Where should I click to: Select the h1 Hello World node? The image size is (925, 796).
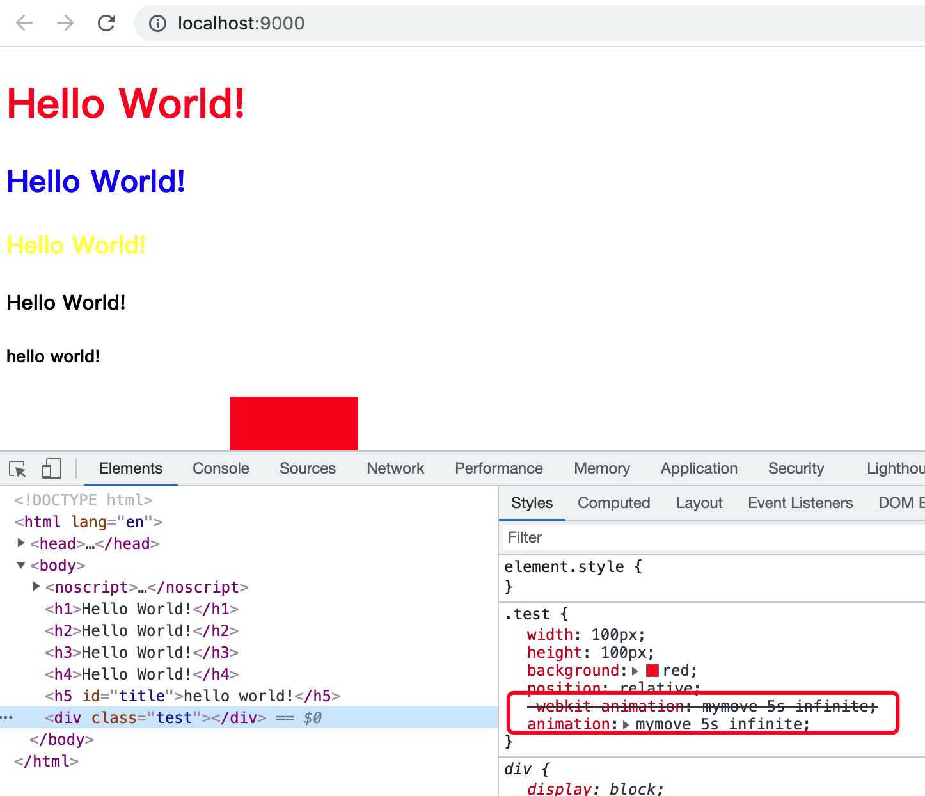coord(141,609)
